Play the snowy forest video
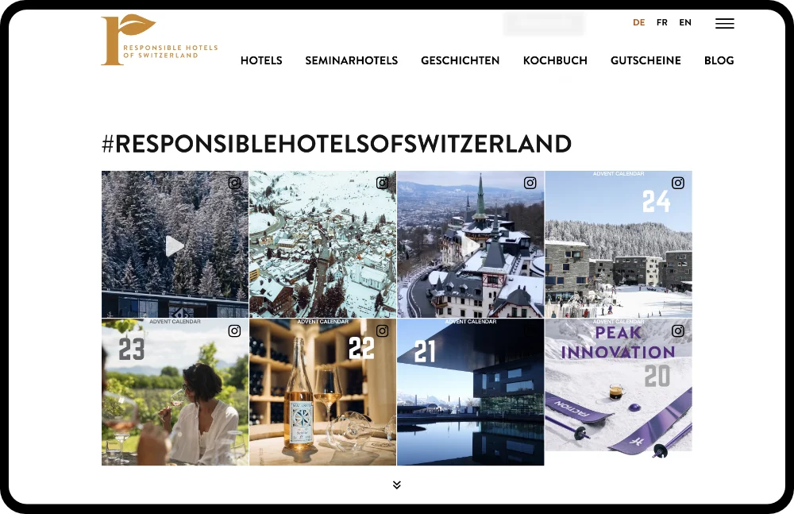794x514 pixels. point(175,246)
